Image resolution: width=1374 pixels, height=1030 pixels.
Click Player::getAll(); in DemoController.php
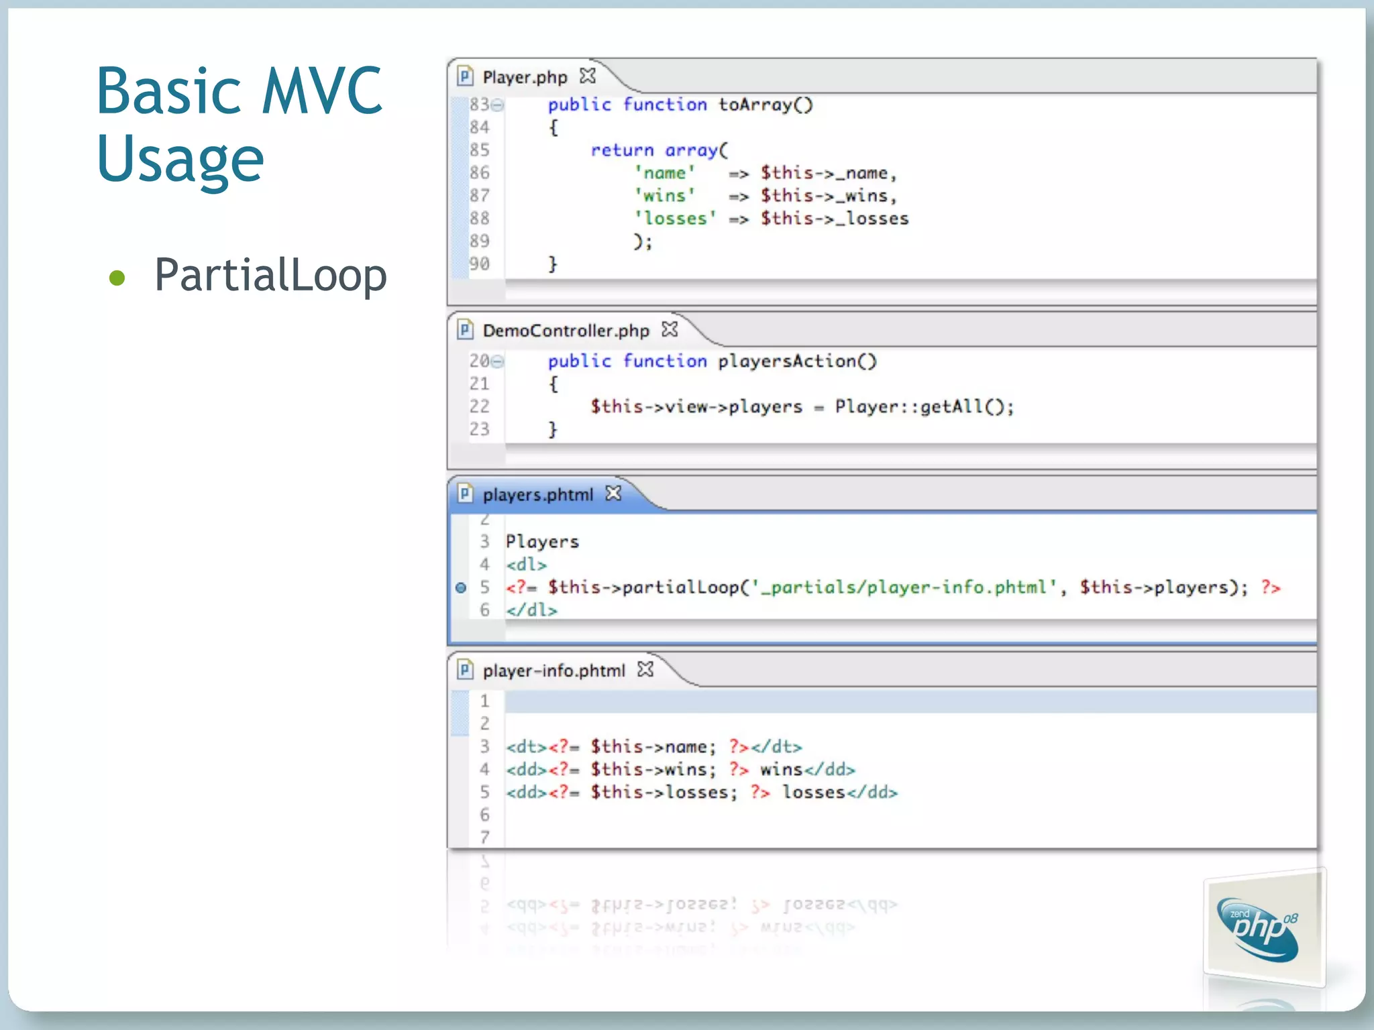pyautogui.click(x=924, y=407)
